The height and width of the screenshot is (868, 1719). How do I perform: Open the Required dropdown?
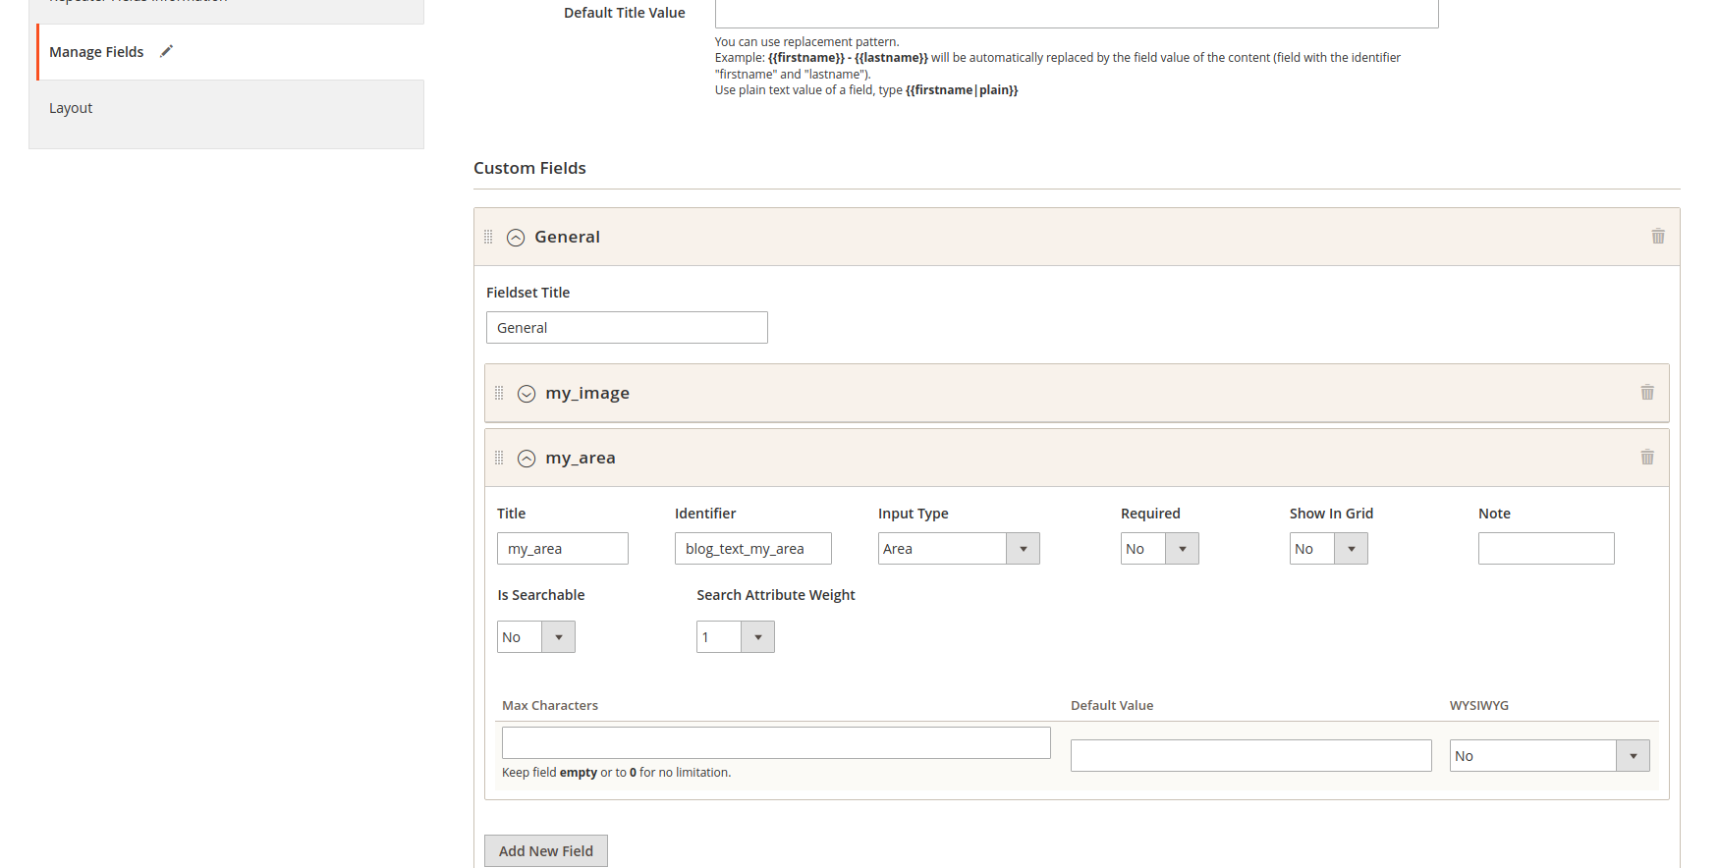1160,549
